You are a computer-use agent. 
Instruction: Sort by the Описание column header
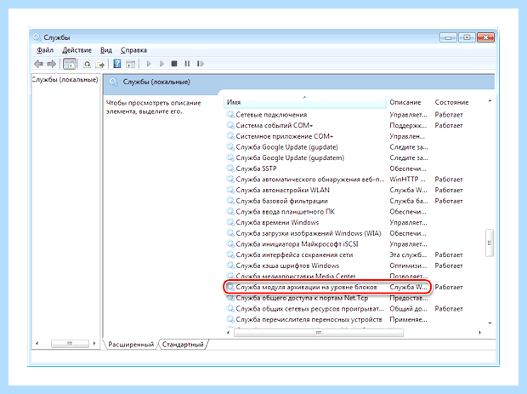point(405,102)
